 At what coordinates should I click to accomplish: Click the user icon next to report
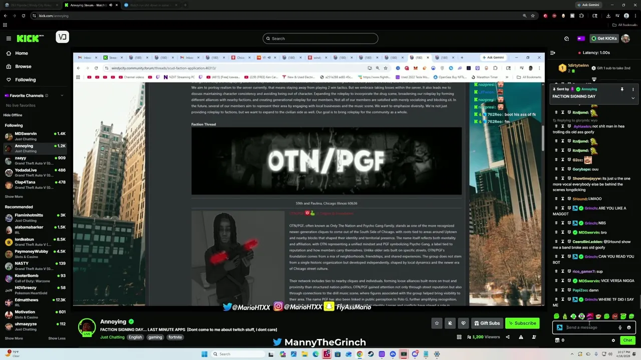[534, 337]
